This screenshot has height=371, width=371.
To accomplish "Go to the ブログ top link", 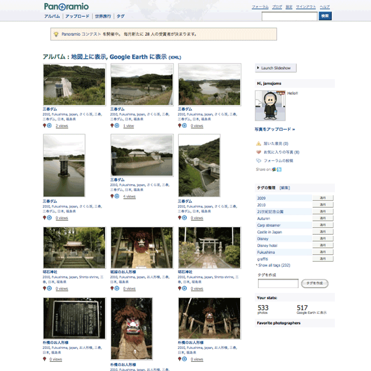I will (277, 6).
